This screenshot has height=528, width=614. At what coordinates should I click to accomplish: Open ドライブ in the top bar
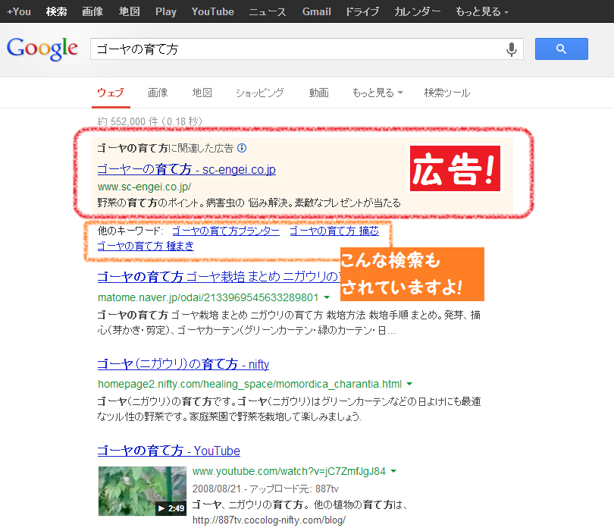[362, 12]
